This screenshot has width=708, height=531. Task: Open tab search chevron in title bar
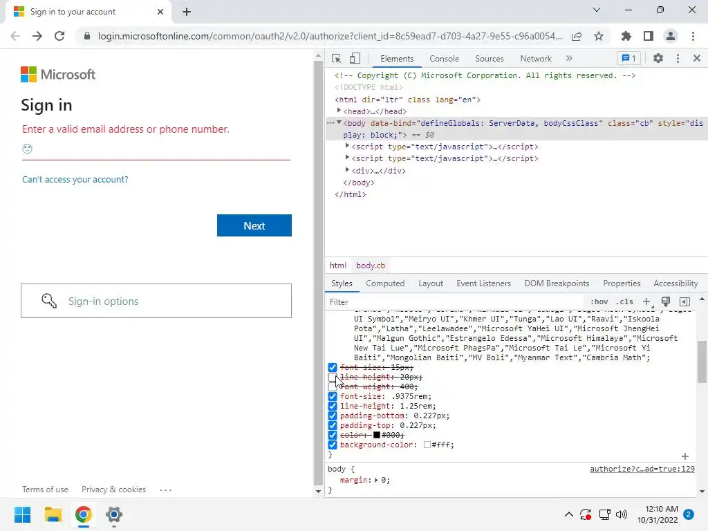pyautogui.click(x=597, y=10)
